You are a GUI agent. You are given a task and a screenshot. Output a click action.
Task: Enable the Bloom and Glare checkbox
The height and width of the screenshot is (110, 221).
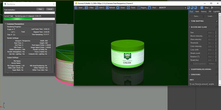click(x=217, y=27)
